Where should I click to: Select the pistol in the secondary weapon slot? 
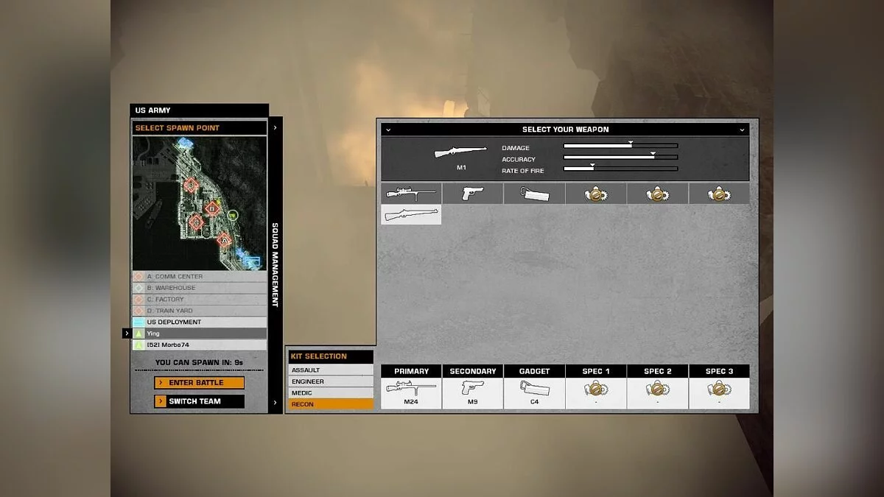coord(472,193)
